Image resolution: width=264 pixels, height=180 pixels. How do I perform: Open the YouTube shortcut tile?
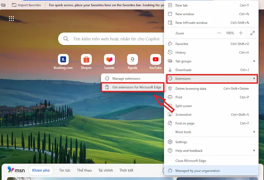(155, 59)
